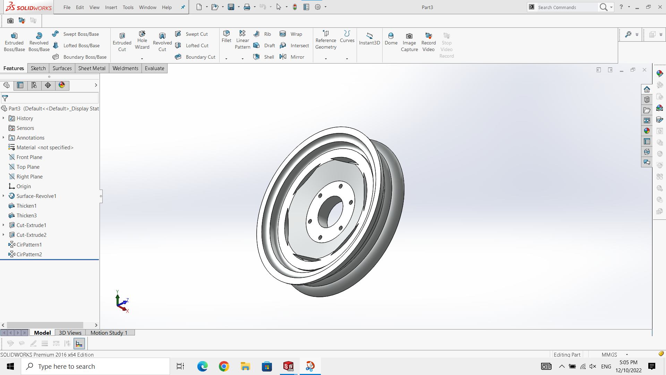The height and width of the screenshot is (375, 666).
Task: Activate the Revolved Cut tool
Action: tap(162, 42)
